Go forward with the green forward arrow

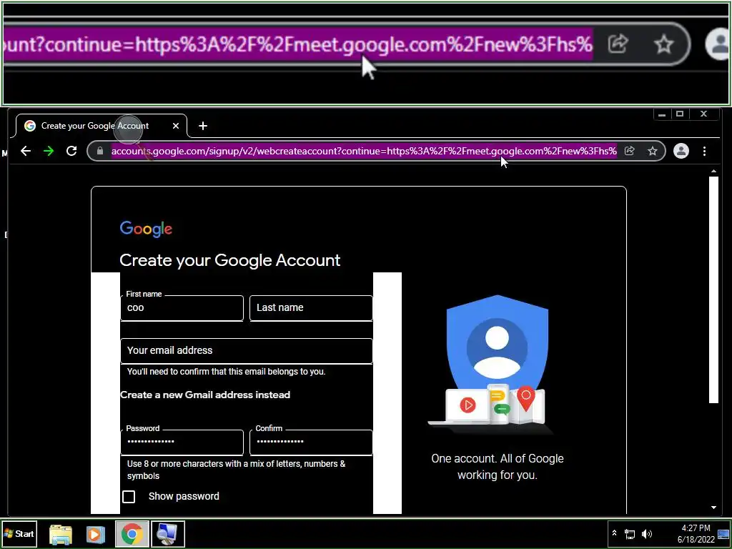point(49,151)
